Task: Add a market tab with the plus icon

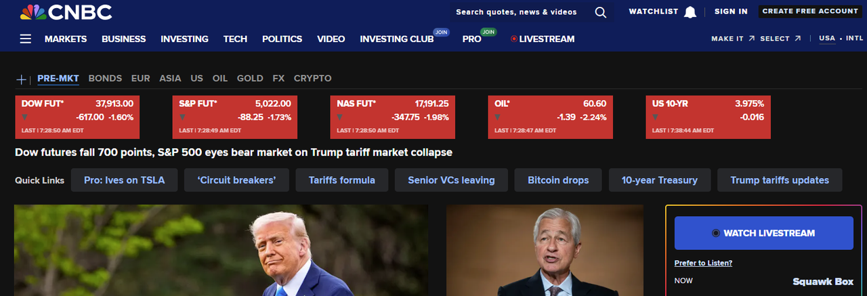Action: 22,79
